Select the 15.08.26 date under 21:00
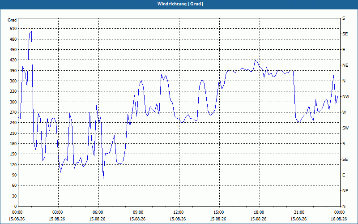This screenshot has height=224, width=358. (x=298, y=219)
